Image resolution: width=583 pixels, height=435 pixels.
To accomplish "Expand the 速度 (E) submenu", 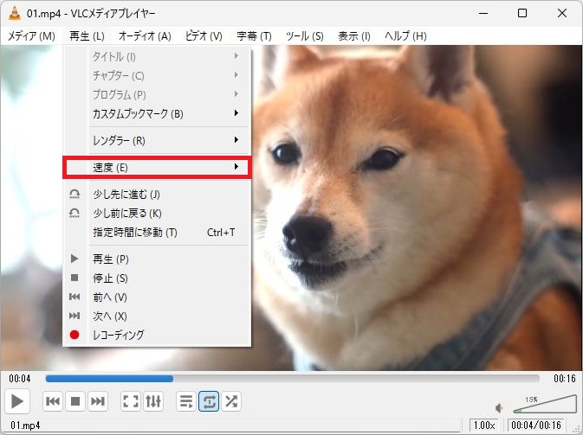I will coord(158,167).
